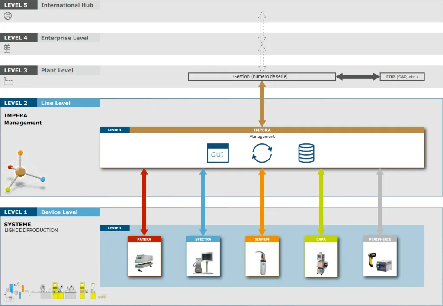Click the database cylinder icon
Image resolution: width=443 pixels, height=306 pixels.
point(306,153)
